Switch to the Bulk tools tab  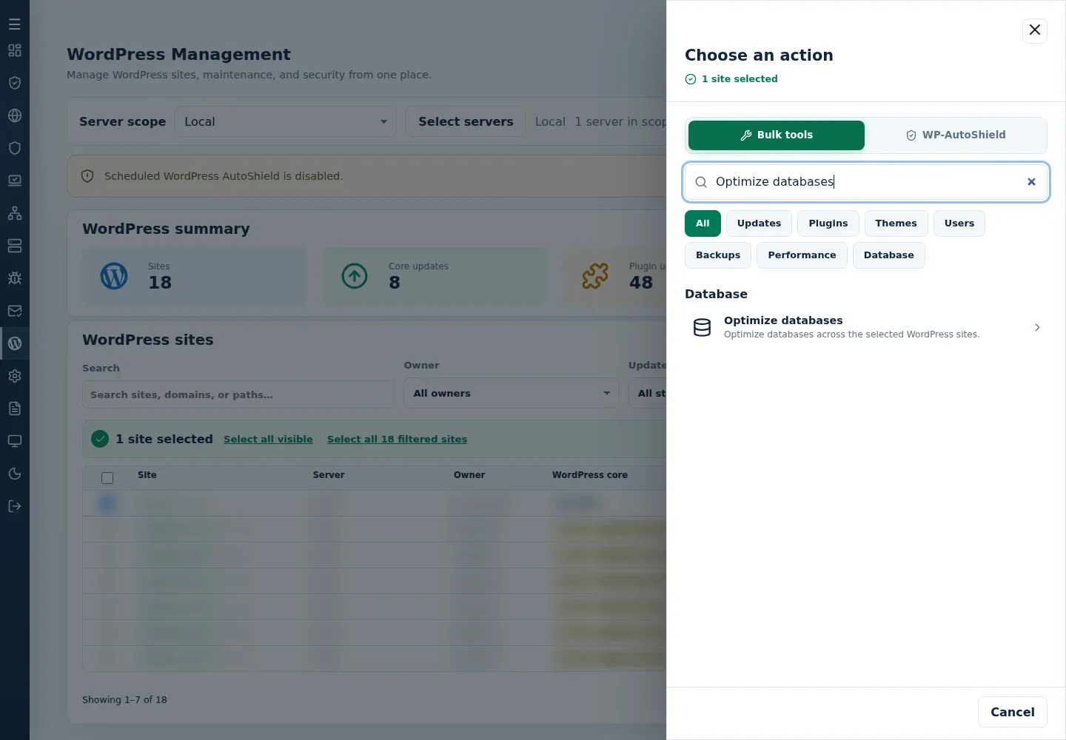(x=777, y=135)
